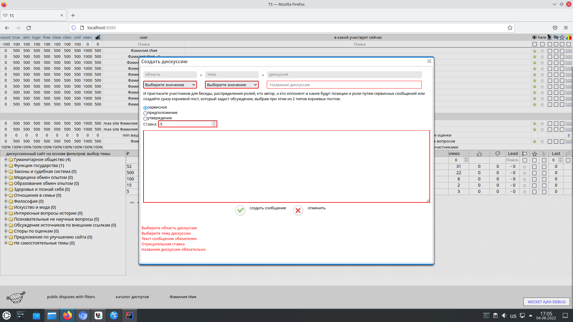573x322 pixels.
Task: Expand the Философия (0) tree node
Action: tap(6, 201)
